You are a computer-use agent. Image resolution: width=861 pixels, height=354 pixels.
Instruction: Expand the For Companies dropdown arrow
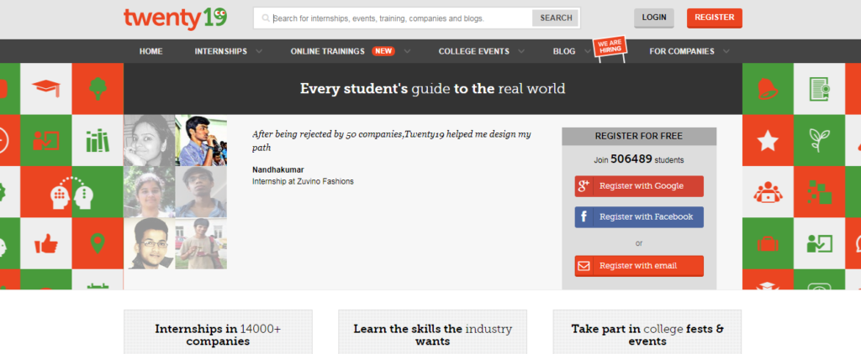point(726,51)
